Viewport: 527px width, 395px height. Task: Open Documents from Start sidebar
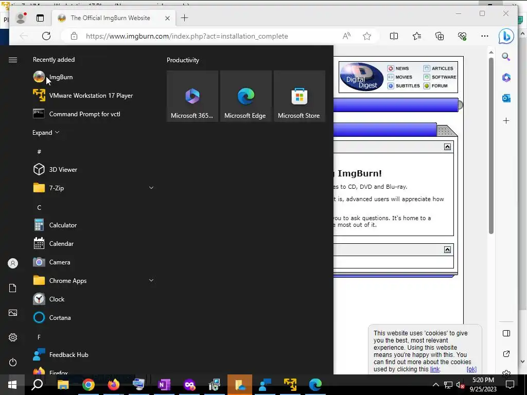13,288
